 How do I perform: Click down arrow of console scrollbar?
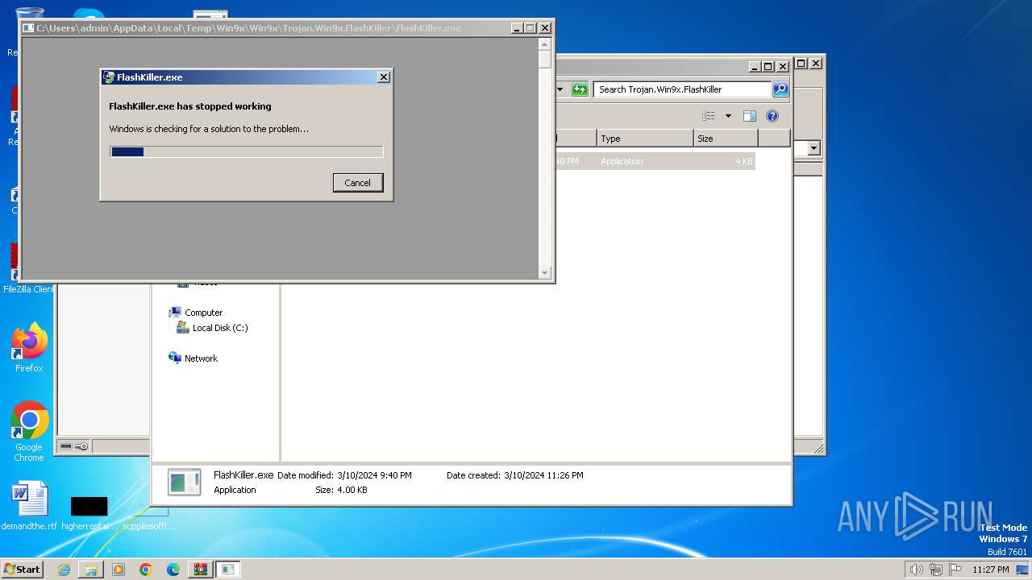pos(545,273)
